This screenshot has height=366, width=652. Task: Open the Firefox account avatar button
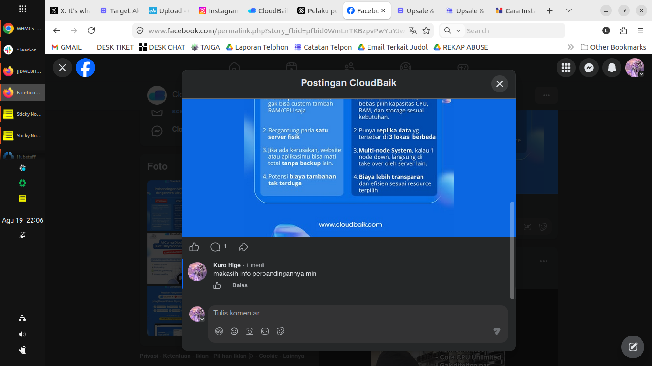[606, 30]
